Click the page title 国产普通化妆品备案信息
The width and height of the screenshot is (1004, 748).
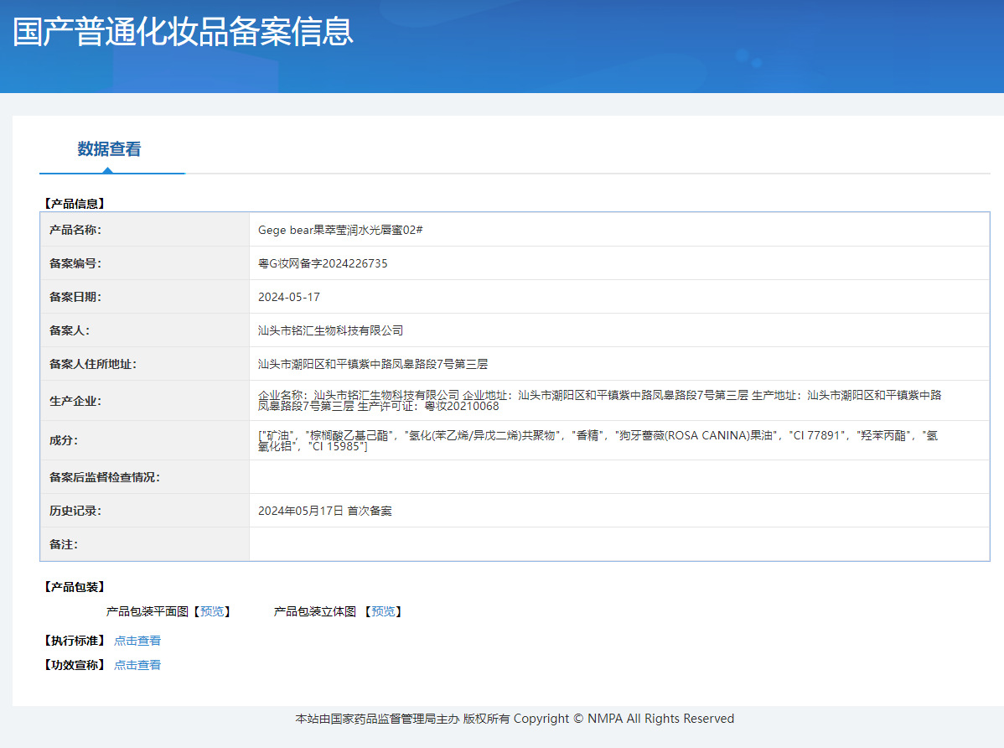point(183,31)
